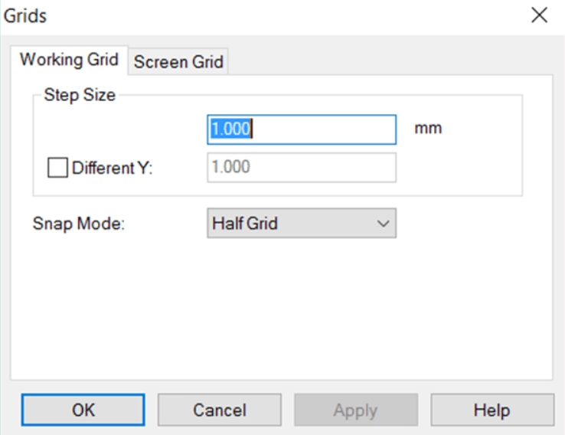This screenshot has height=435, width=565.
Task: Click the greyed-out Apply button
Action: coord(356,410)
